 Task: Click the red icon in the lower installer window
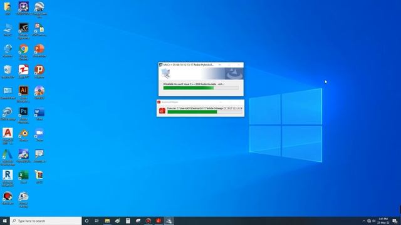pos(162,111)
